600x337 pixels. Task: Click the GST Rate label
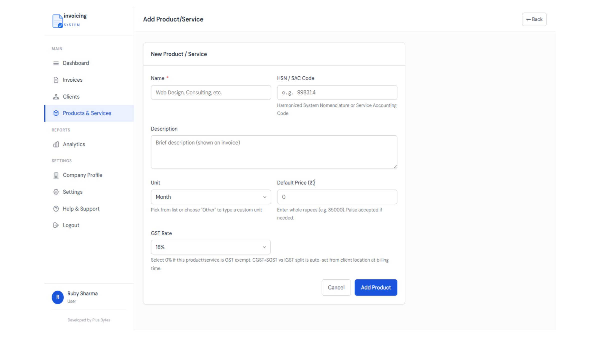click(x=161, y=233)
